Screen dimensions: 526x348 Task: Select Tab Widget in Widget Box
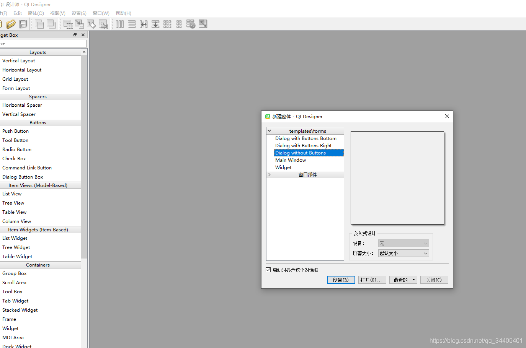(15, 301)
